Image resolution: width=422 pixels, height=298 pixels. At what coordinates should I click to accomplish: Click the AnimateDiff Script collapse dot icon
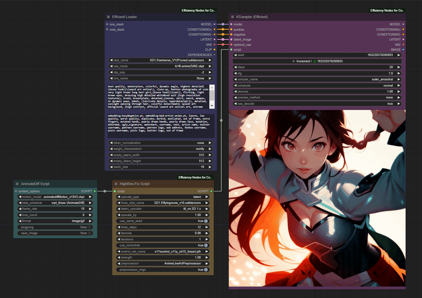click(17, 184)
